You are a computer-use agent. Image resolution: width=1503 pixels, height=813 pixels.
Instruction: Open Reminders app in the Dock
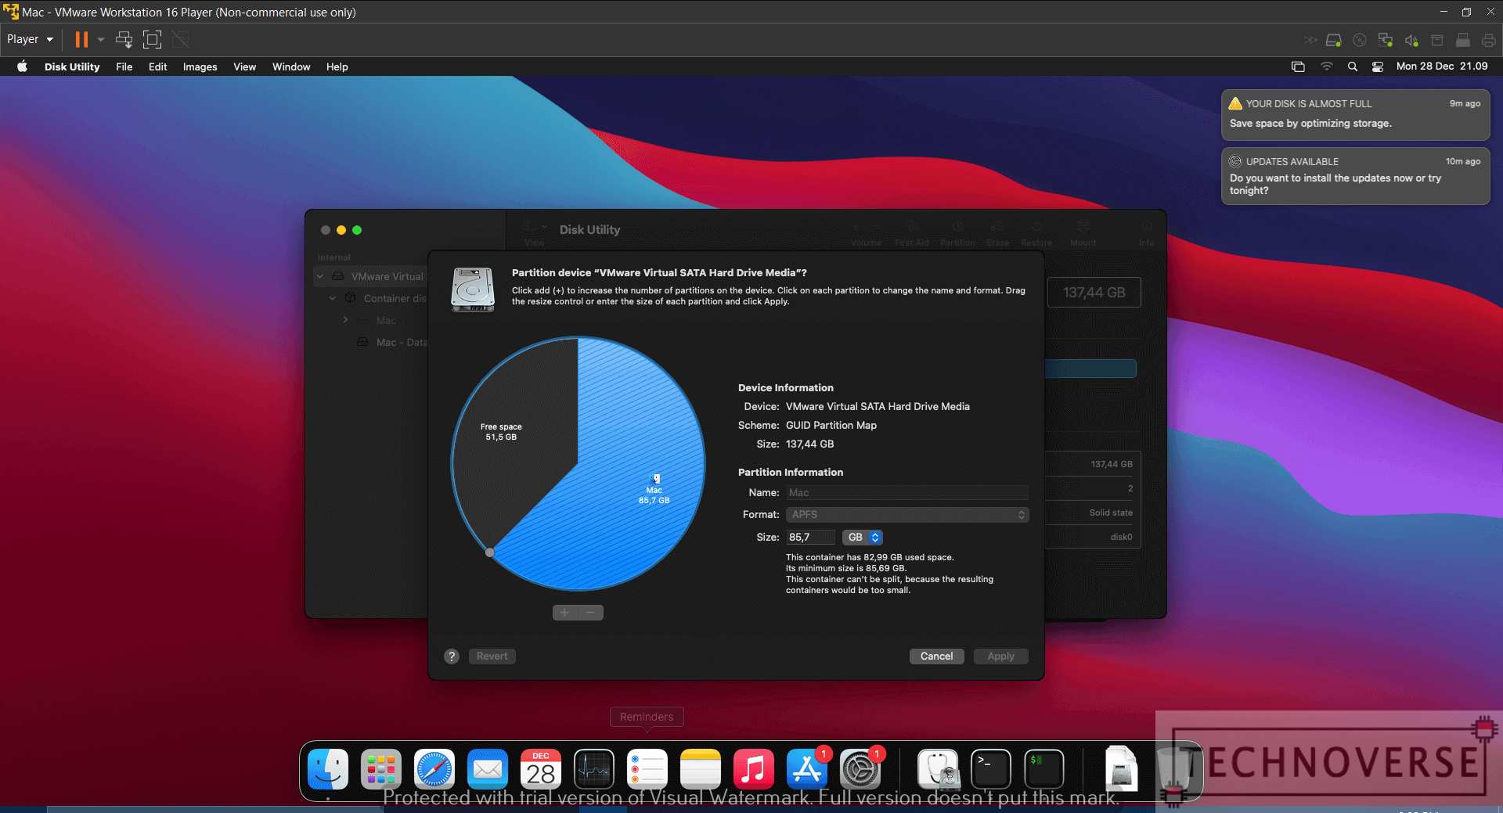point(647,769)
